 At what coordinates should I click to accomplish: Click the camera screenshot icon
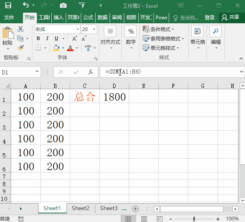click(63, 6)
